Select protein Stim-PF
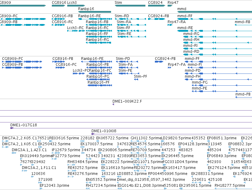Image resolution: width=252 pixels, height=190 pixels. coord(136,79)
